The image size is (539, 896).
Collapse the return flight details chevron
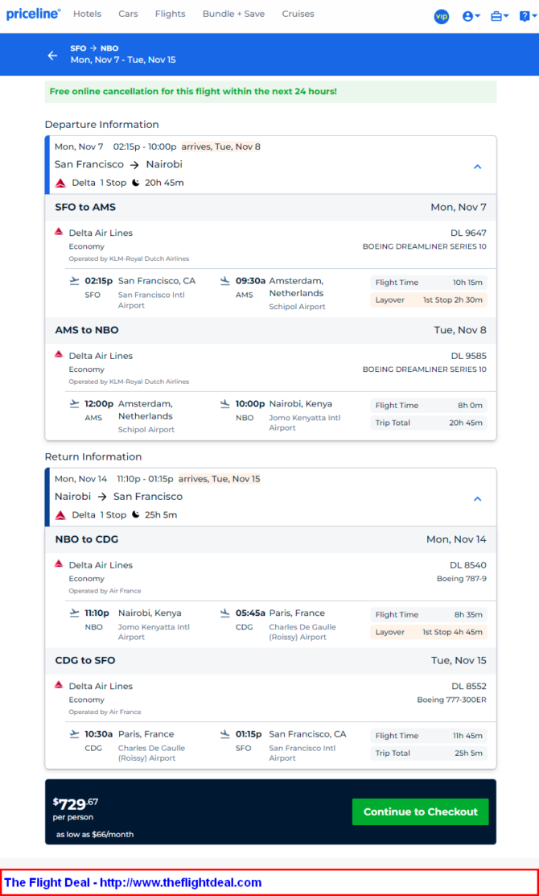tap(478, 499)
